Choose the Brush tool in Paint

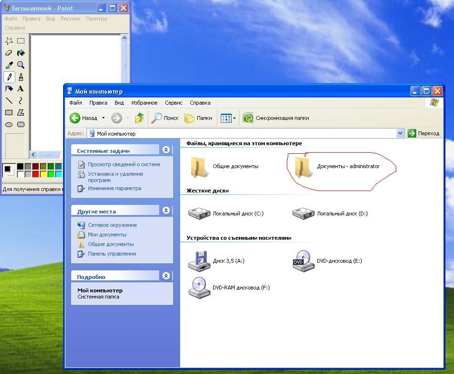(x=21, y=77)
